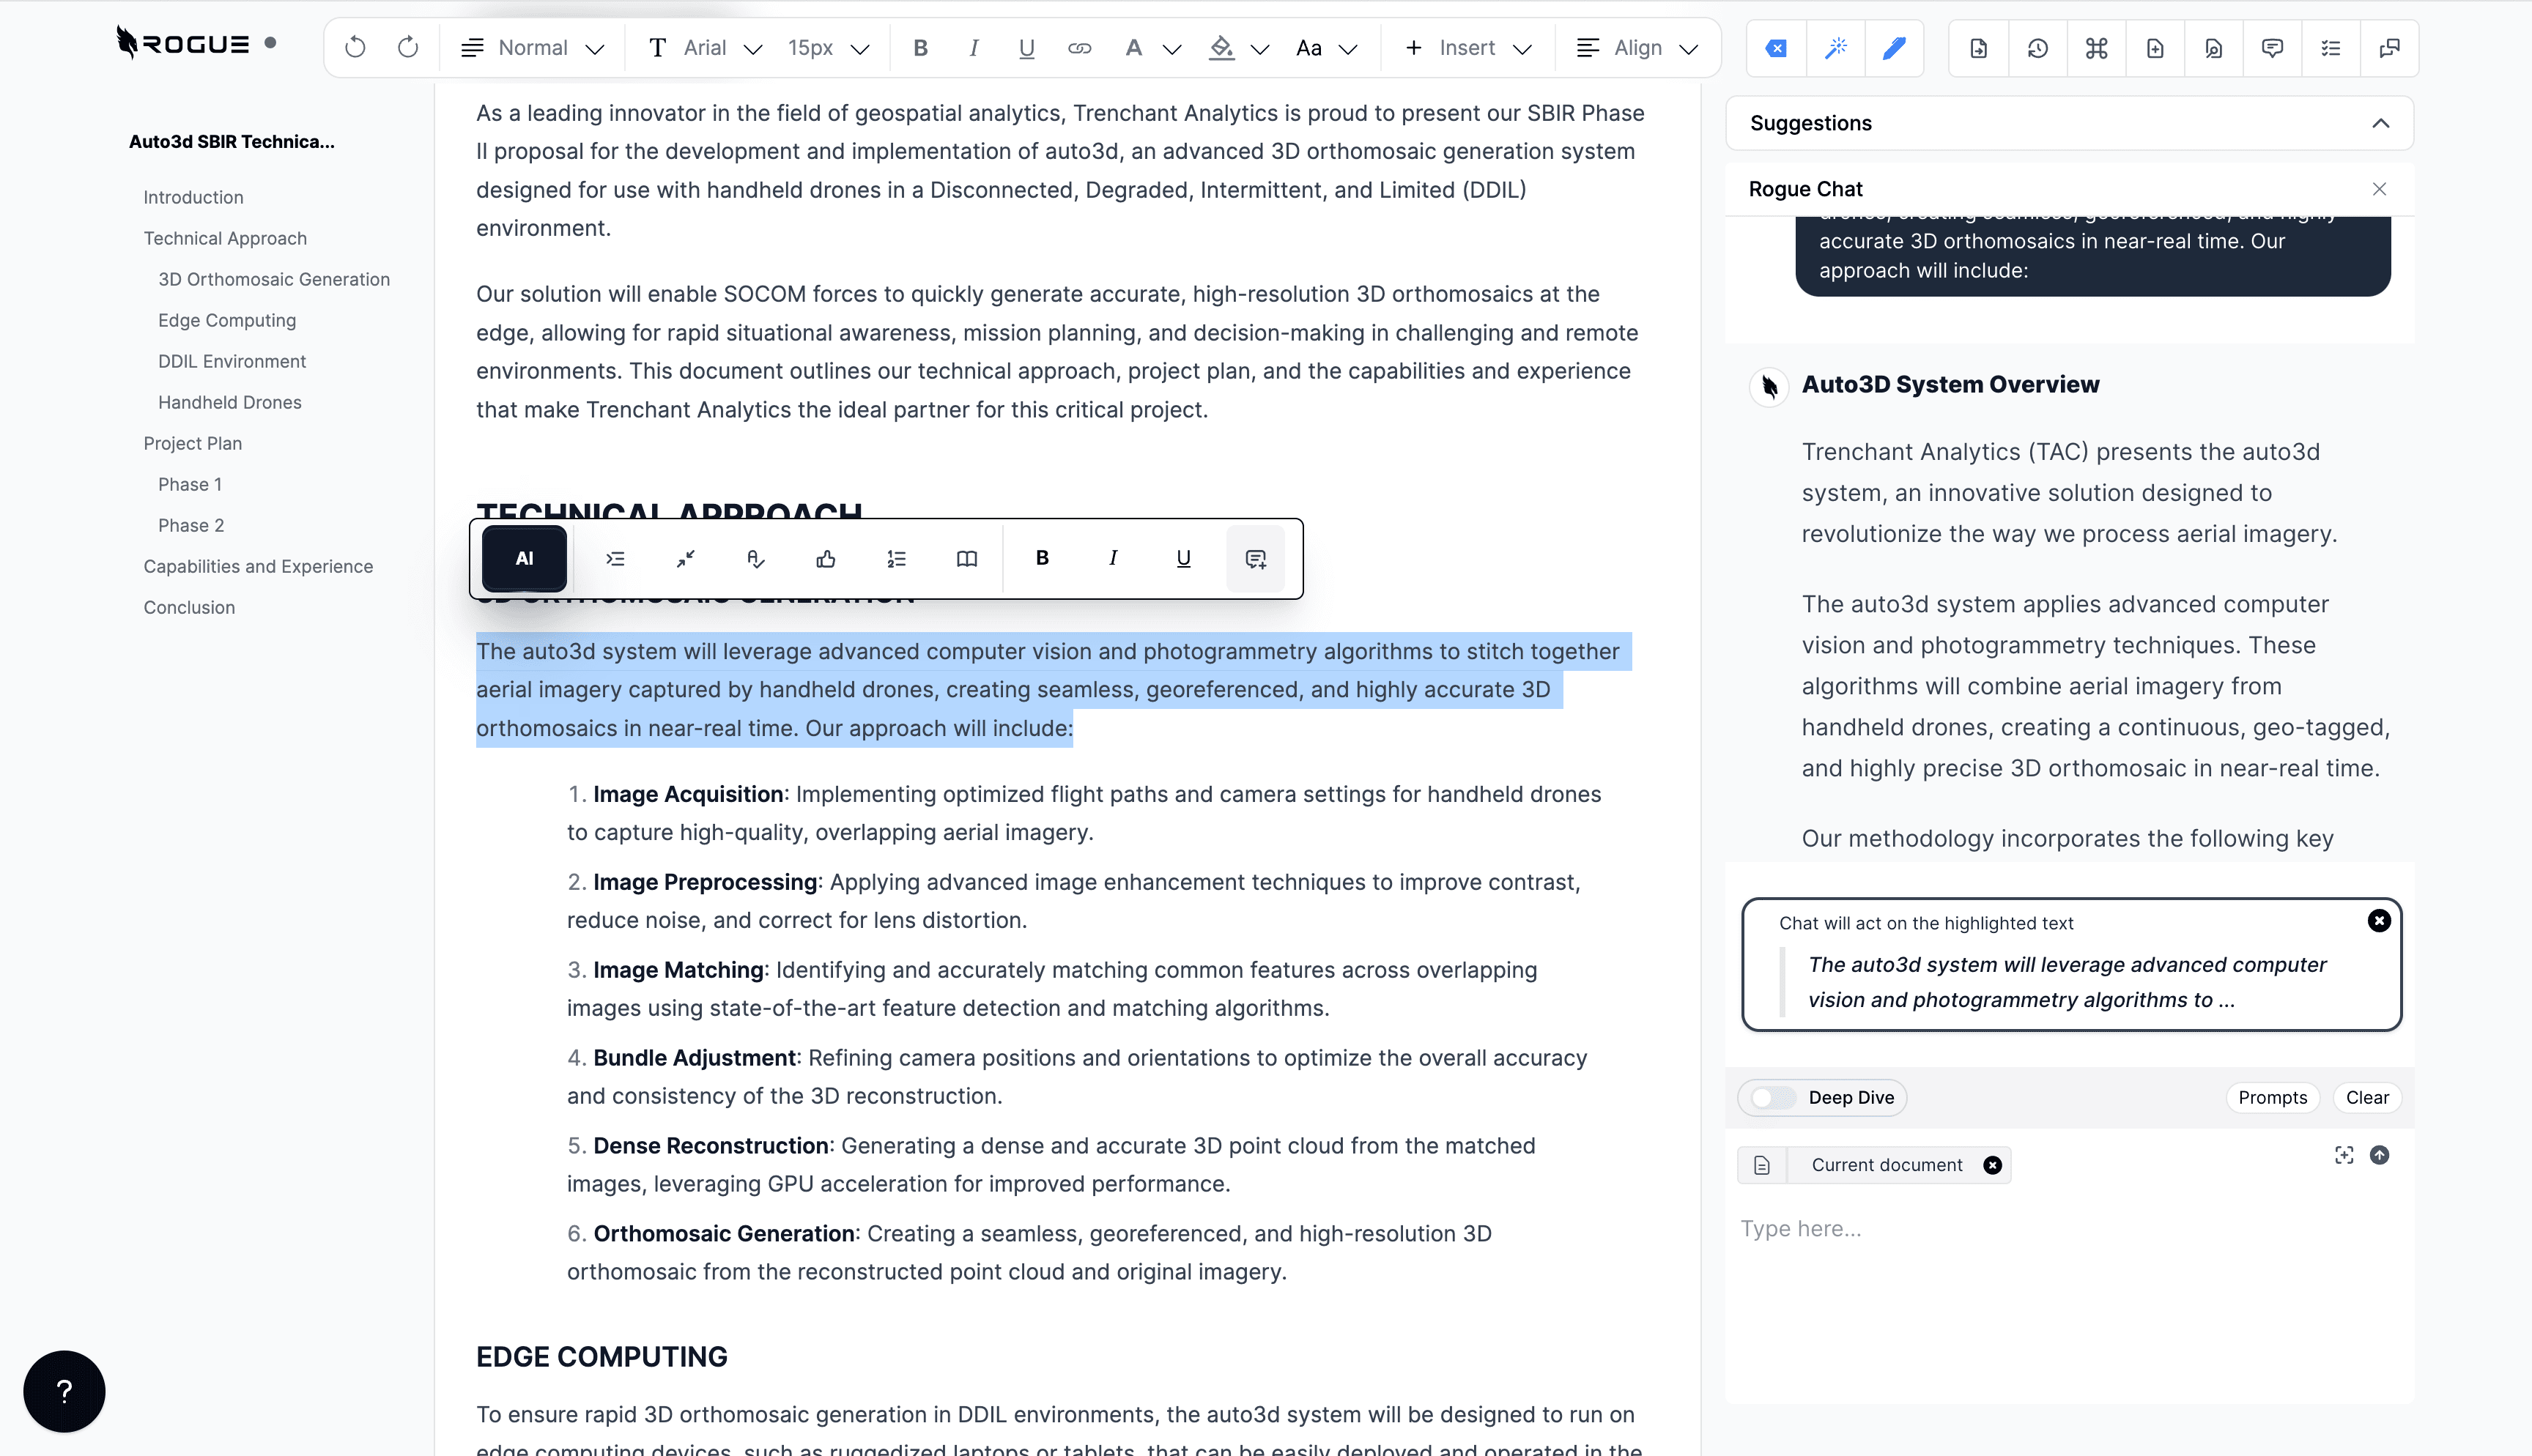Close the Rogue Chat panel
Viewport: 2532px width, 1456px height.
(x=2379, y=189)
